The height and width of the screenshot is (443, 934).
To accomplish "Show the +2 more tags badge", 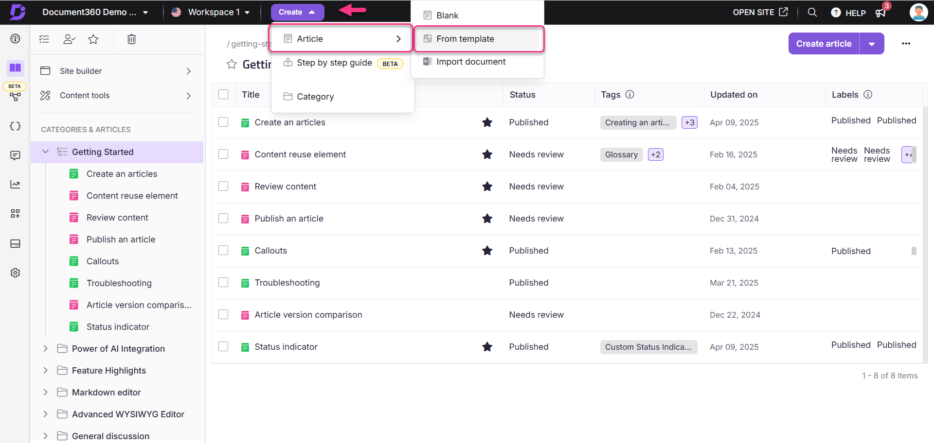I will pos(655,154).
